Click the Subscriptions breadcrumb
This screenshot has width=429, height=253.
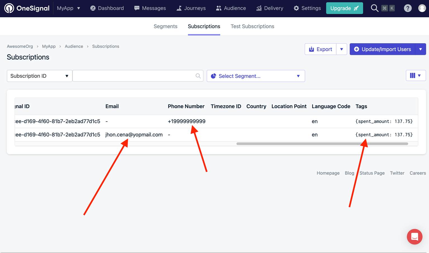106,46
